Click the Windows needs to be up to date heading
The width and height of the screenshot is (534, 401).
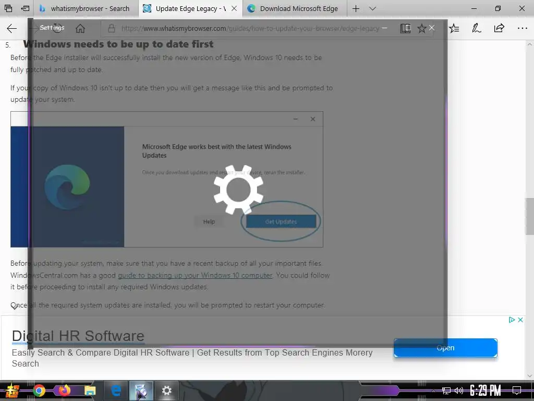118,44
